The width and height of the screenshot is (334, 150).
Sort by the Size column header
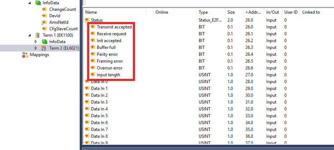tap(234, 12)
